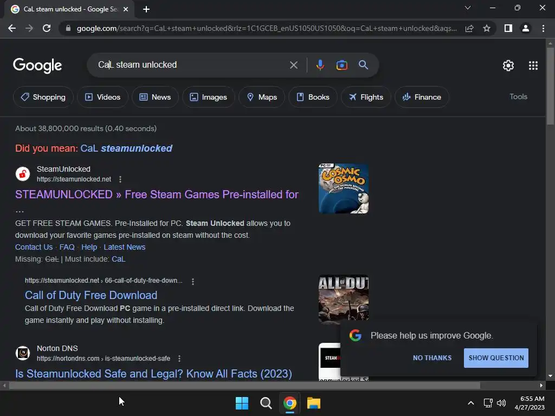Open a new browser tab

pos(146,9)
